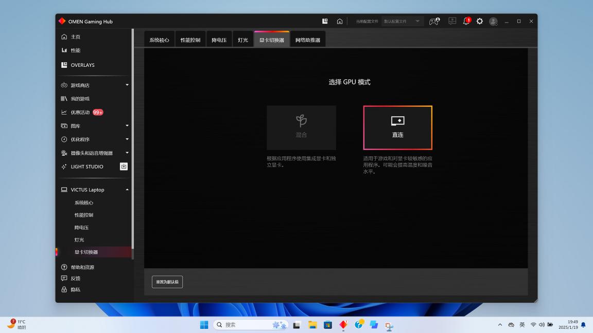Image resolution: width=593 pixels, height=333 pixels.
Task: Switch to the 性能控制 tab
Action: point(190,40)
